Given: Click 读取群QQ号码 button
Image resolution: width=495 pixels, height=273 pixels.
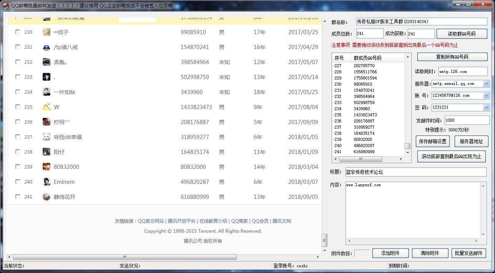Looking at the screenshot, I should (462, 34).
